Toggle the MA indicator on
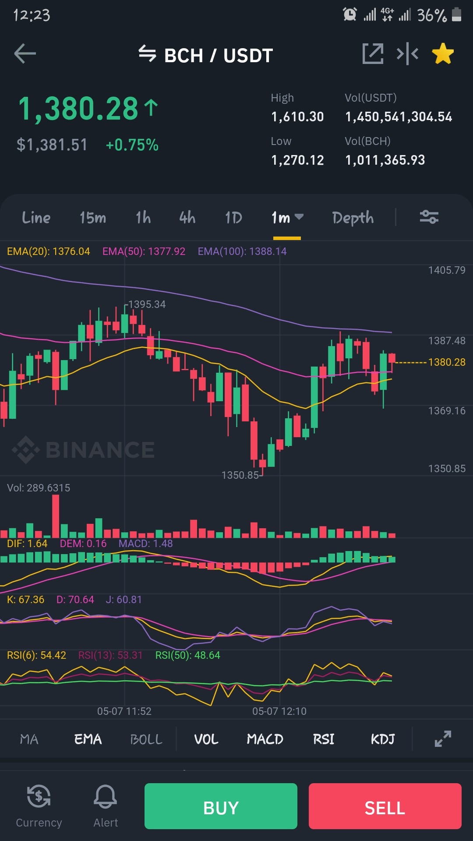473x841 pixels. [x=29, y=739]
